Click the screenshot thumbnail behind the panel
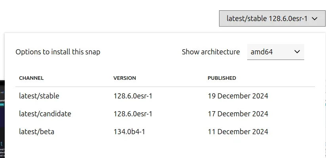Image resolution: width=326 pixels, height=158 pixels. click(2, 119)
